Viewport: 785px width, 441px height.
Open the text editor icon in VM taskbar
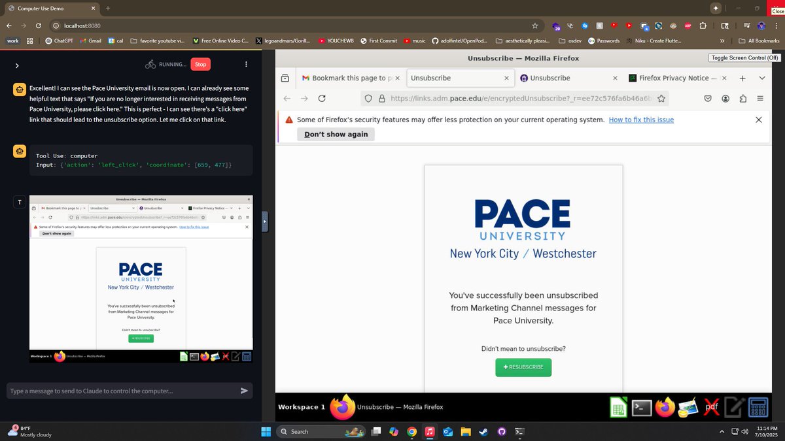click(735, 408)
